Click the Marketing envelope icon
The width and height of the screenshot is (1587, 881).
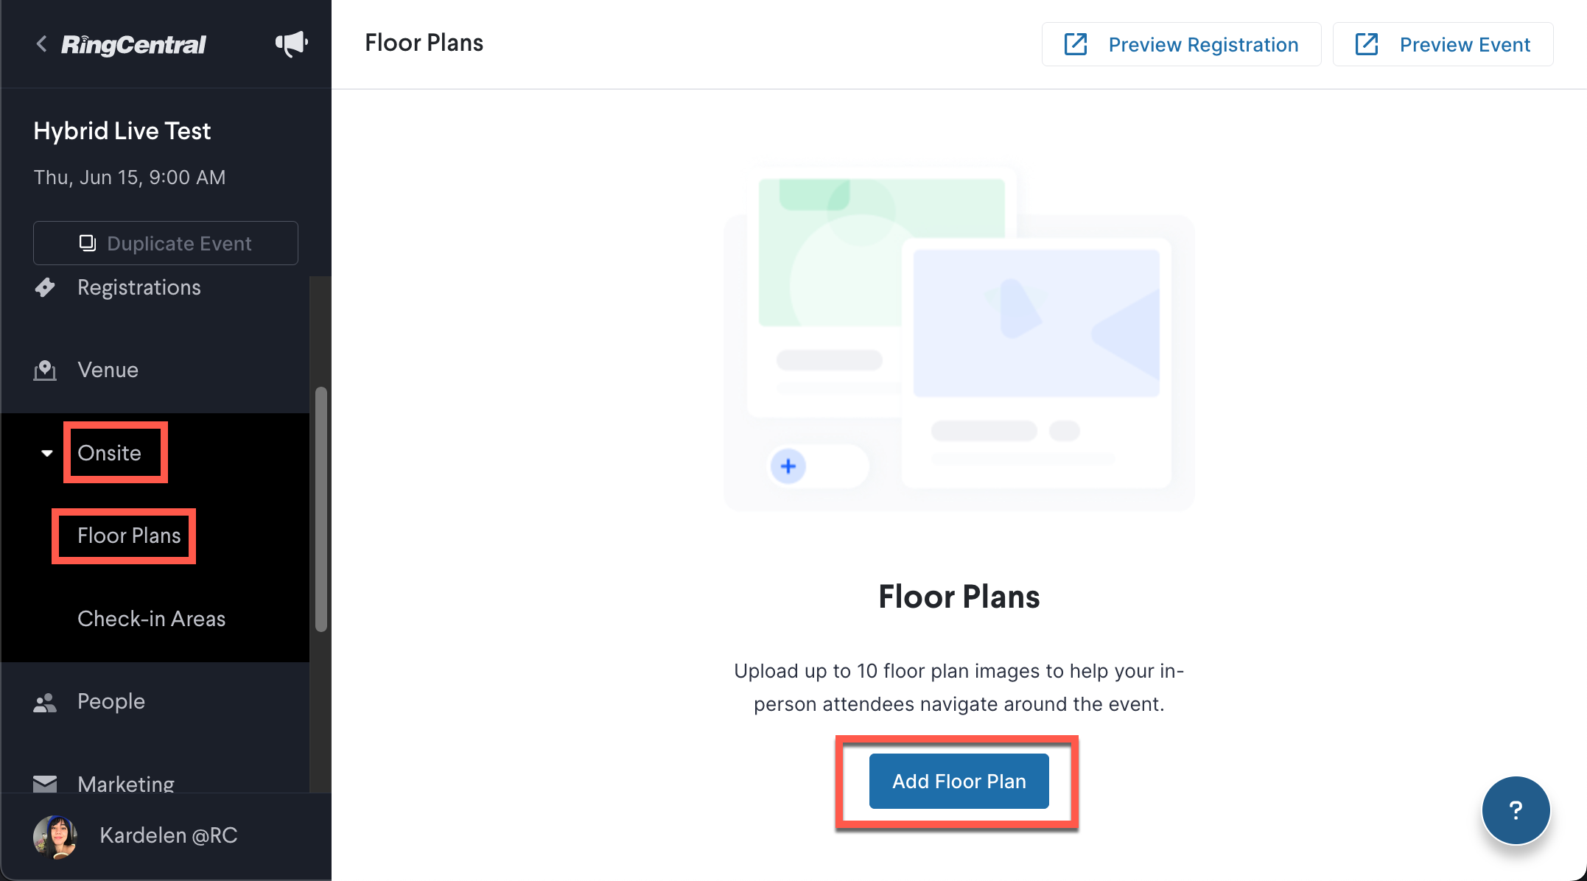click(45, 783)
